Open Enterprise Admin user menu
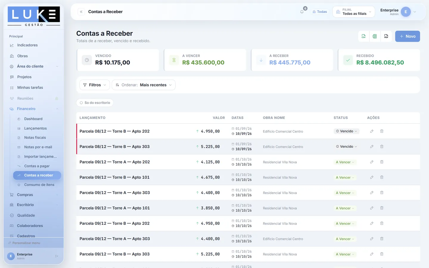This screenshot has height=268, width=429. pos(398,12)
